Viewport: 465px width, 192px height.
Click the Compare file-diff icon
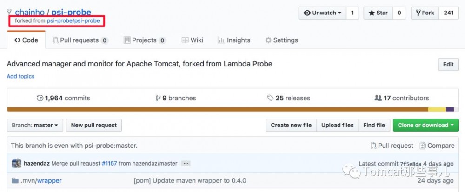coord(422,146)
